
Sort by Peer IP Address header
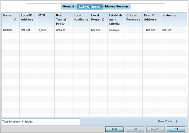[x=151, y=20]
